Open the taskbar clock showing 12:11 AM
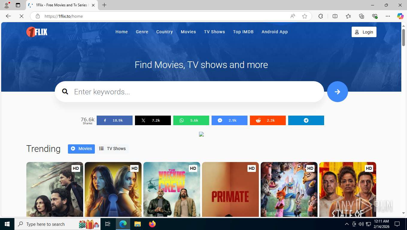This screenshot has height=230, width=407. (x=381, y=224)
